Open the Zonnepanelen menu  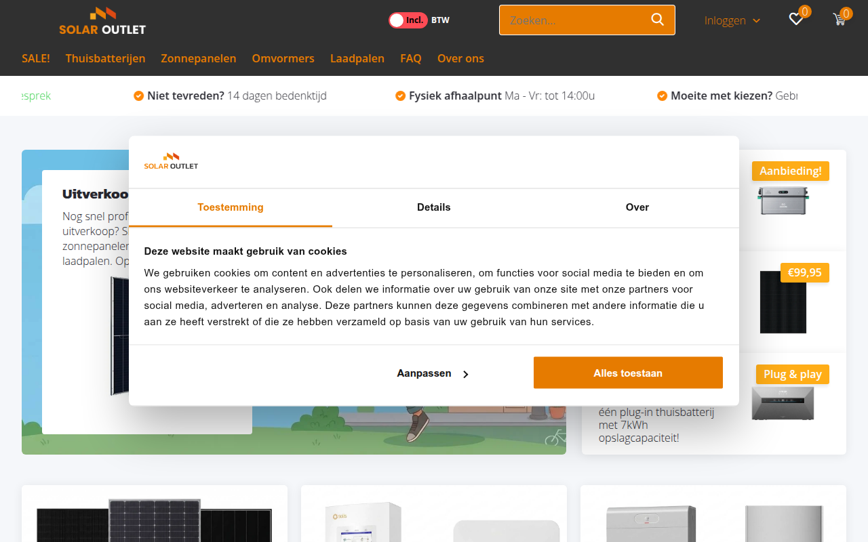pos(199,58)
